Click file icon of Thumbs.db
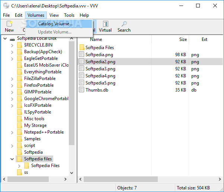Viewport: 224px width, 192px height. (81, 90)
